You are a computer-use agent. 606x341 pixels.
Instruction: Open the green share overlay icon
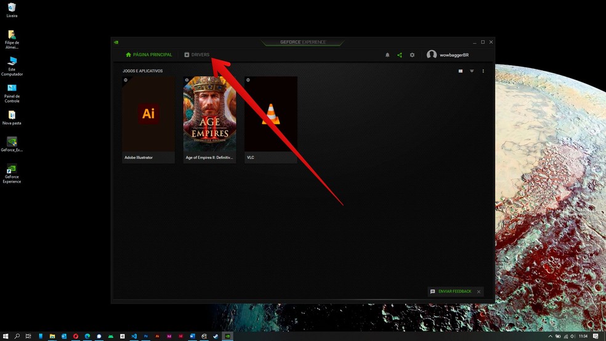coord(400,55)
